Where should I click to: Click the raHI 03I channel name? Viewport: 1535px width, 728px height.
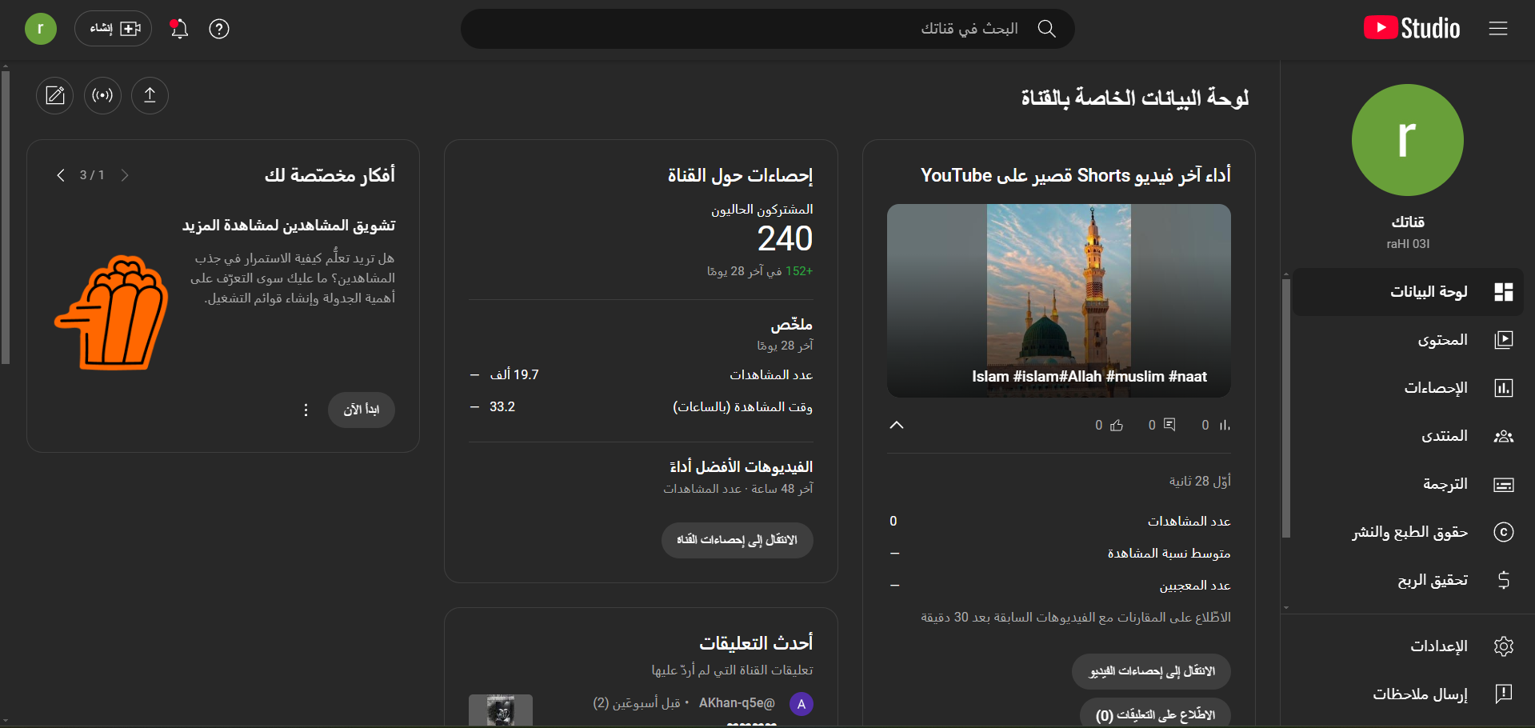pyautogui.click(x=1408, y=244)
